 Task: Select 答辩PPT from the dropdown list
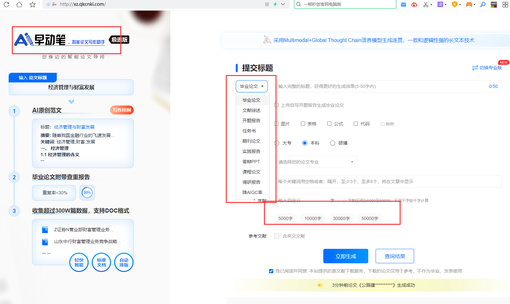pos(252,162)
